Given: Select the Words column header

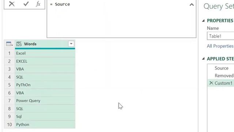Looking at the screenshot, I should tap(45, 44).
